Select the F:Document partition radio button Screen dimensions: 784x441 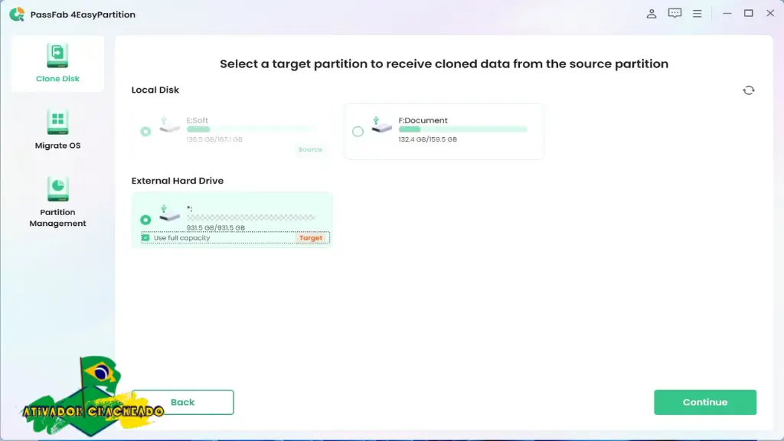tap(358, 132)
